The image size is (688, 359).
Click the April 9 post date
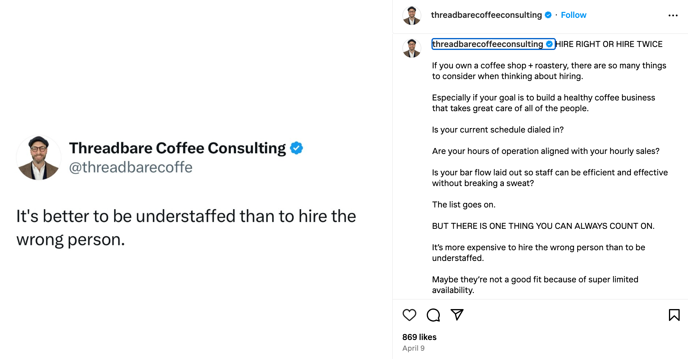point(413,348)
